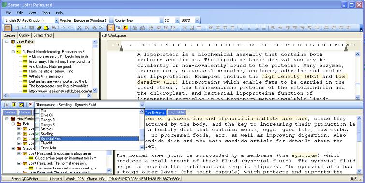Switch to the ScratchPad tab
365x183 pixels.
tap(43, 35)
